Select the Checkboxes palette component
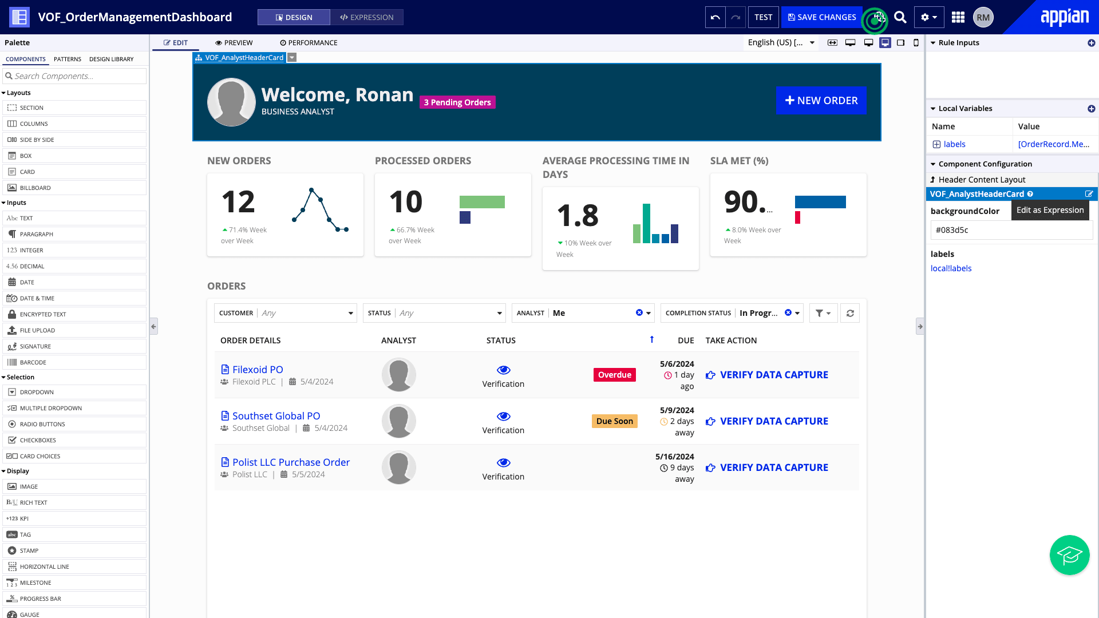Viewport: 1099px width, 618px height. (74, 440)
